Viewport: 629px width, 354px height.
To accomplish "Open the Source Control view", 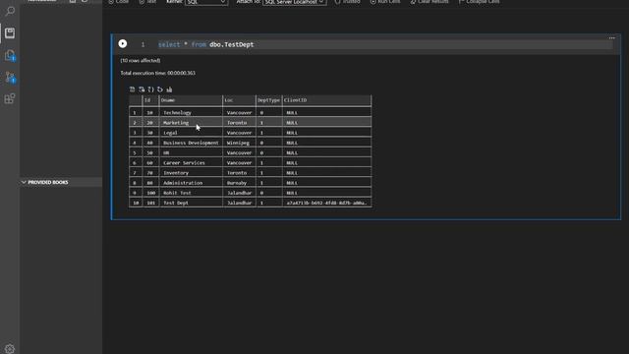I will (10, 77).
